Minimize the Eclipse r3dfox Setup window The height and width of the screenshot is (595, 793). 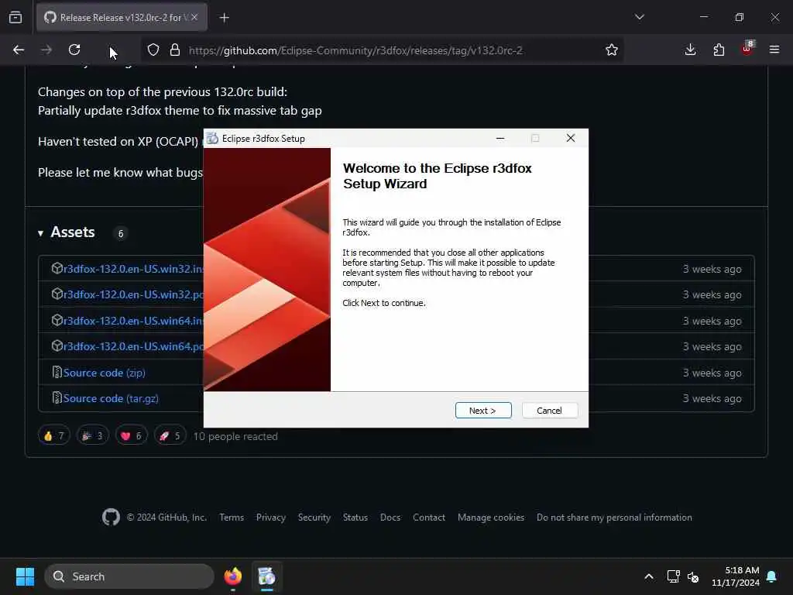(x=500, y=138)
